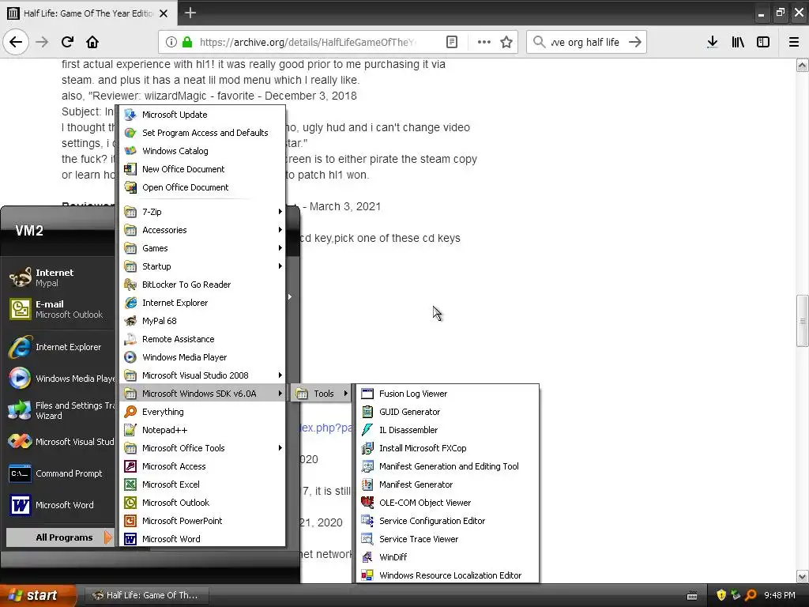
Task: Toggle reader view in address bar
Action: (451, 43)
